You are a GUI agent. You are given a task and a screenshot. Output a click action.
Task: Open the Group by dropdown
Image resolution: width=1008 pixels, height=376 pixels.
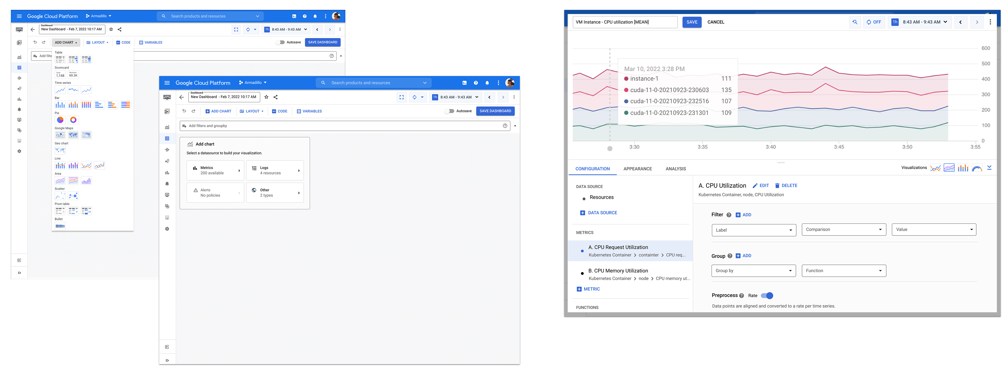[x=754, y=271]
